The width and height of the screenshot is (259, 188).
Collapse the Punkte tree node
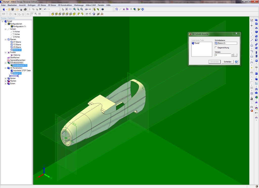pyautogui.click(x=6, y=52)
